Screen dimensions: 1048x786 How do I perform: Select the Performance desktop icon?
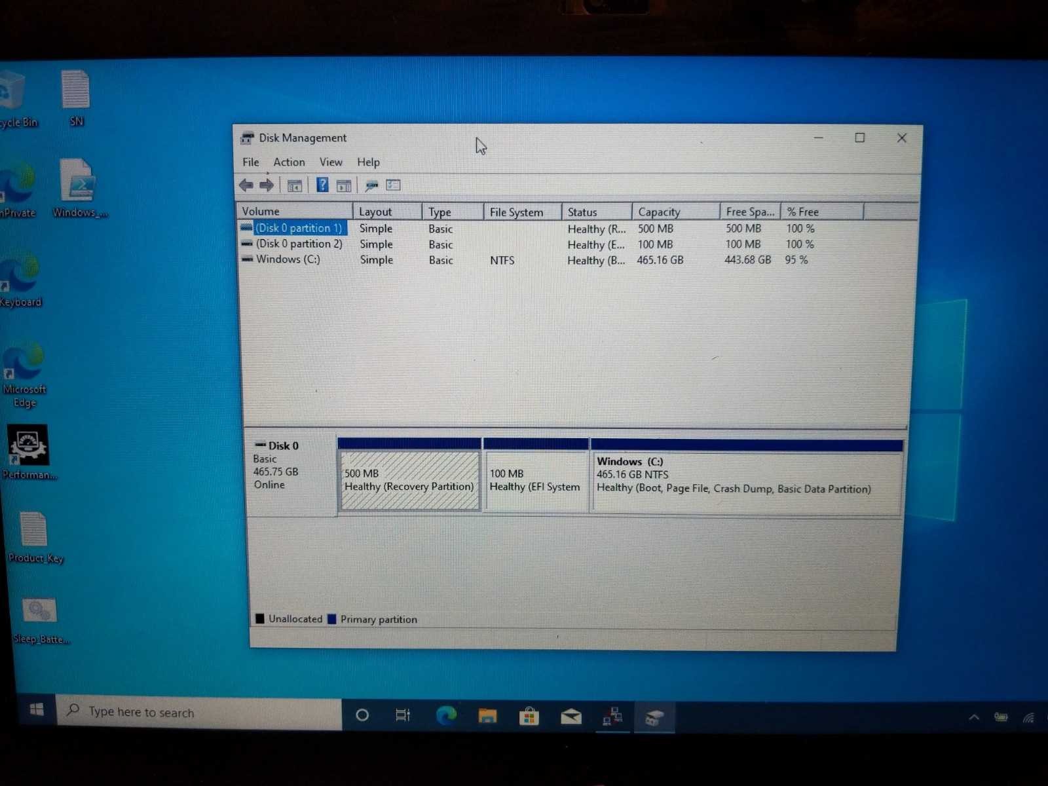click(28, 452)
